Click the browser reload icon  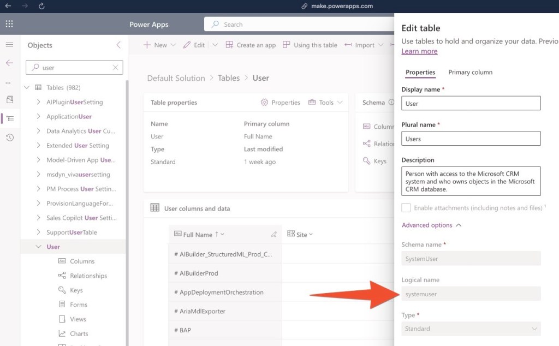click(42, 6)
